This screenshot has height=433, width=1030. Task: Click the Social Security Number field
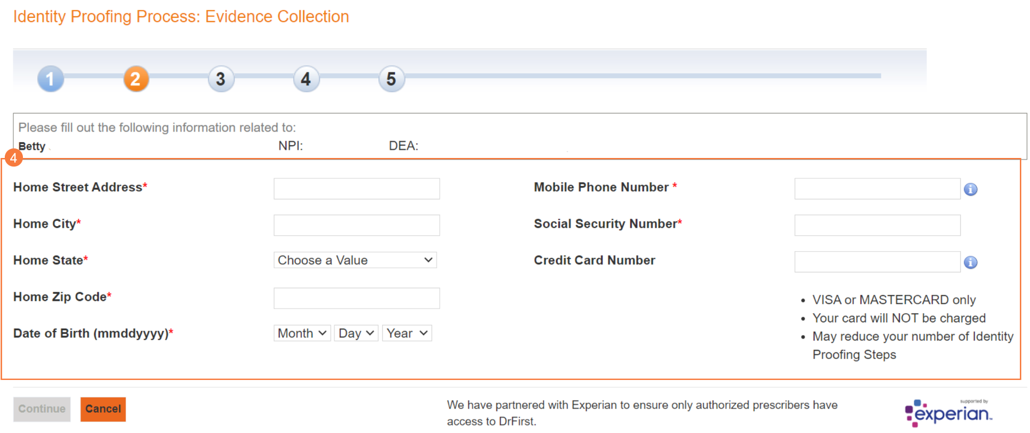coord(877,225)
